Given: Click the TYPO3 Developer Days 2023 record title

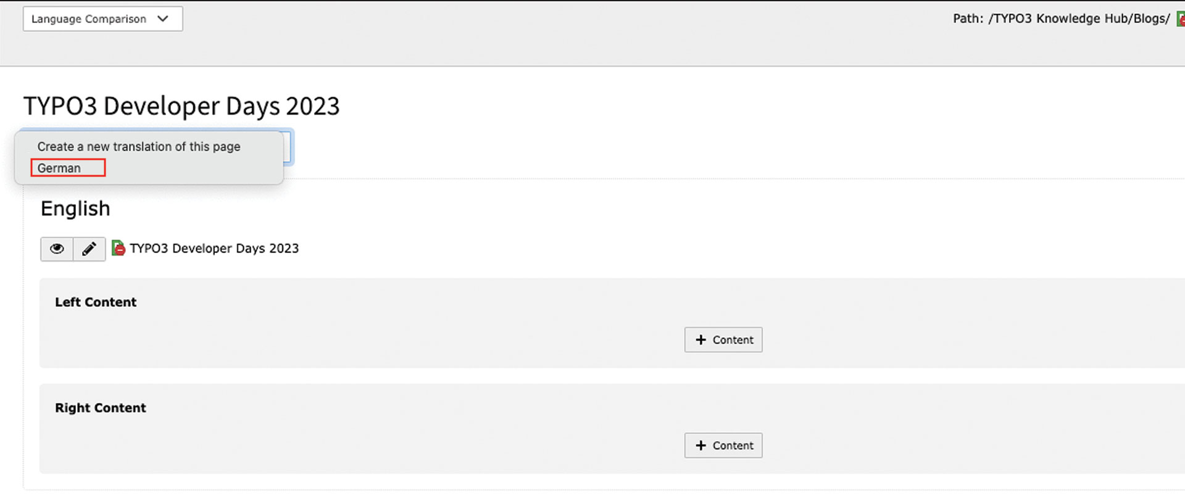Looking at the screenshot, I should tap(214, 248).
